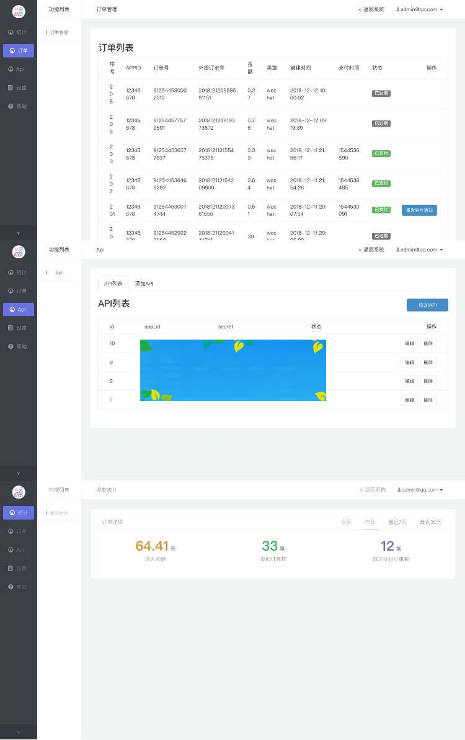Click the site logo above the highlighted 订单 item
The image size is (465, 740).
pos(19,11)
